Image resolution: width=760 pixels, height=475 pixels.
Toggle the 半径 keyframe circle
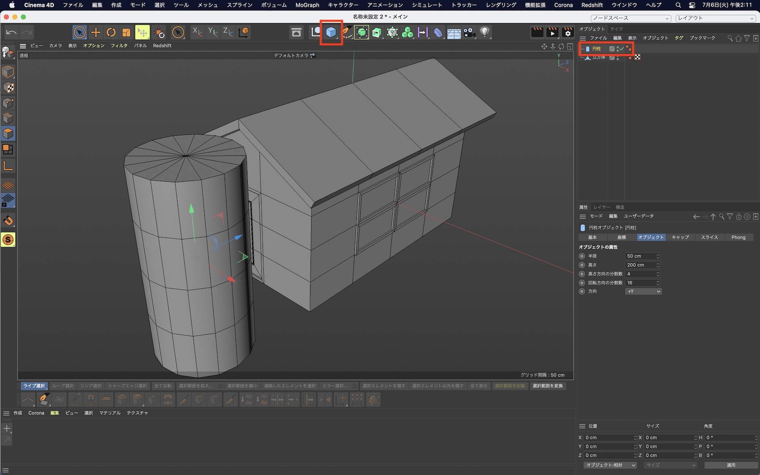click(x=582, y=256)
